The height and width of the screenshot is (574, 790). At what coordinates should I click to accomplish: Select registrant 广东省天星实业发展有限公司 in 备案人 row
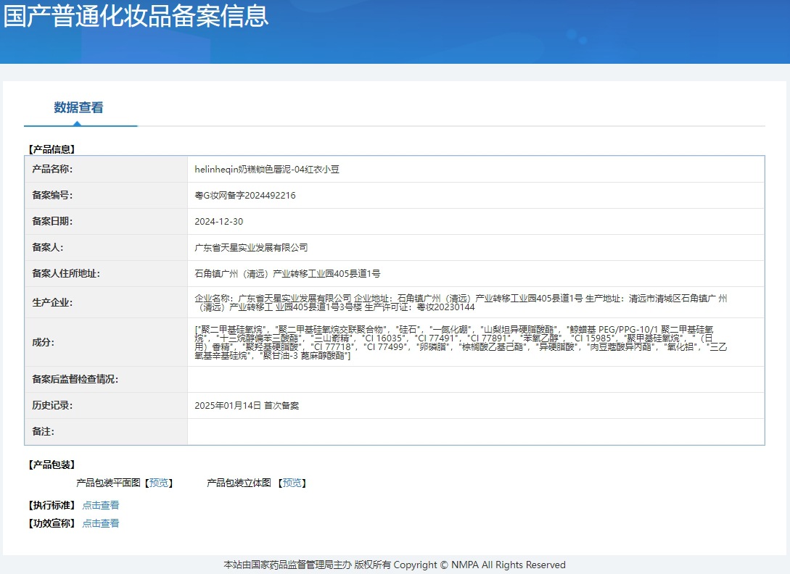251,248
